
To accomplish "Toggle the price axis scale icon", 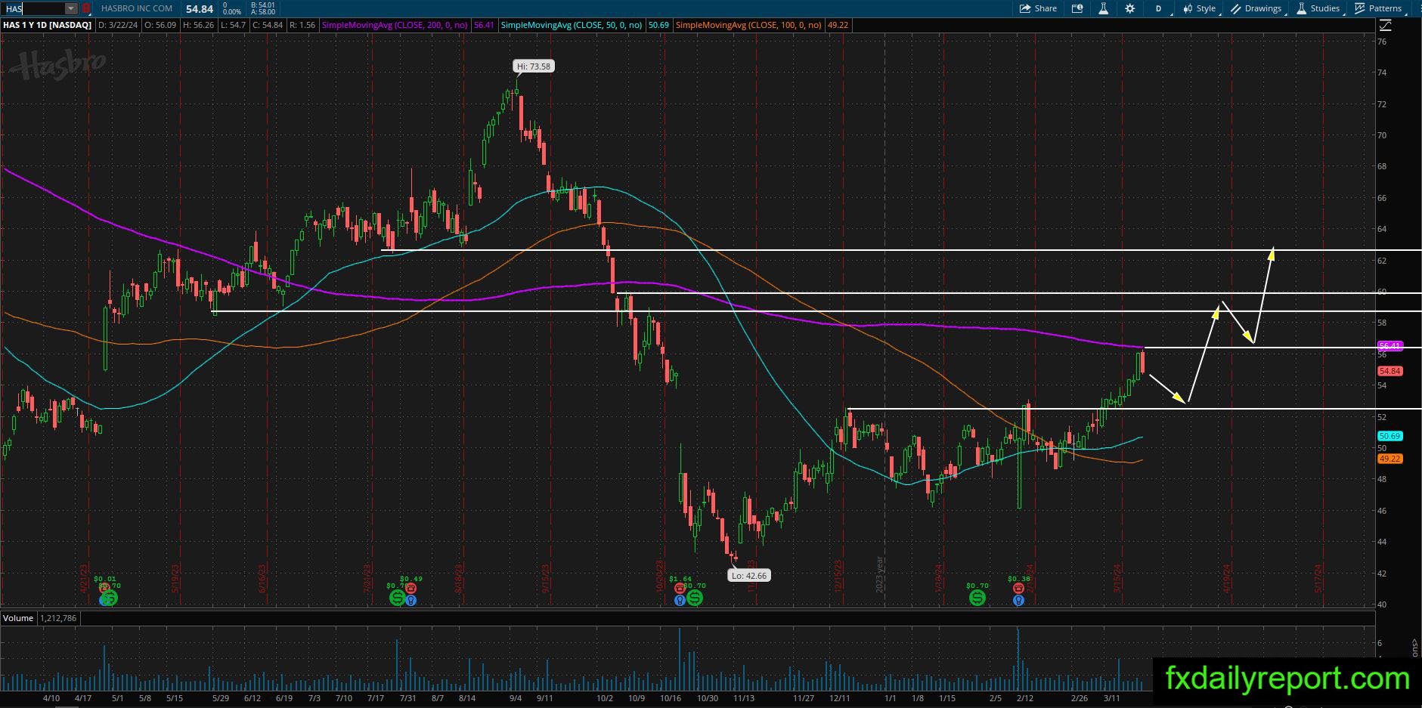I will click(x=1385, y=25).
